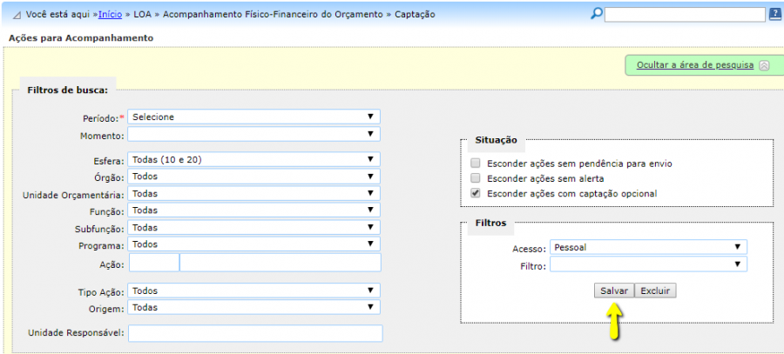The image size is (784, 354).
Task: Uncheck Esconder ações com captação opcional
Action: [x=476, y=193]
